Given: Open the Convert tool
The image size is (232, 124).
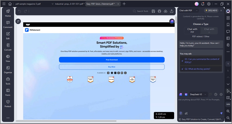Looking at the screenshot, I should pos(8,47).
